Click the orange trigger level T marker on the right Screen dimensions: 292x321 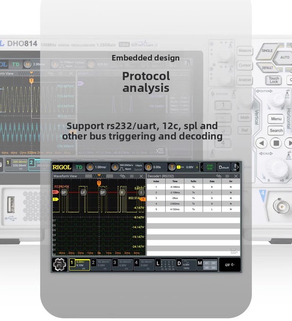(x=143, y=199)
